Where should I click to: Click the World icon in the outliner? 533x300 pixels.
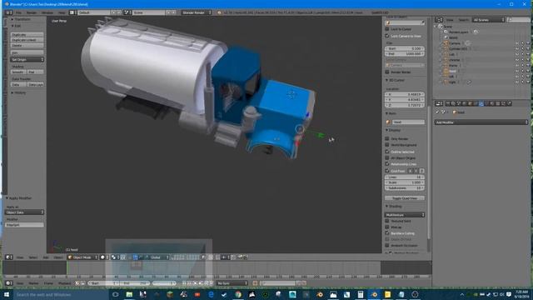coord(446,37)
